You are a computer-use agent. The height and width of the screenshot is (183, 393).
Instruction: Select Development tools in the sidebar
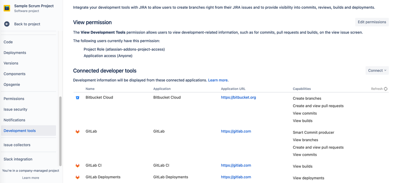[28, 131]
